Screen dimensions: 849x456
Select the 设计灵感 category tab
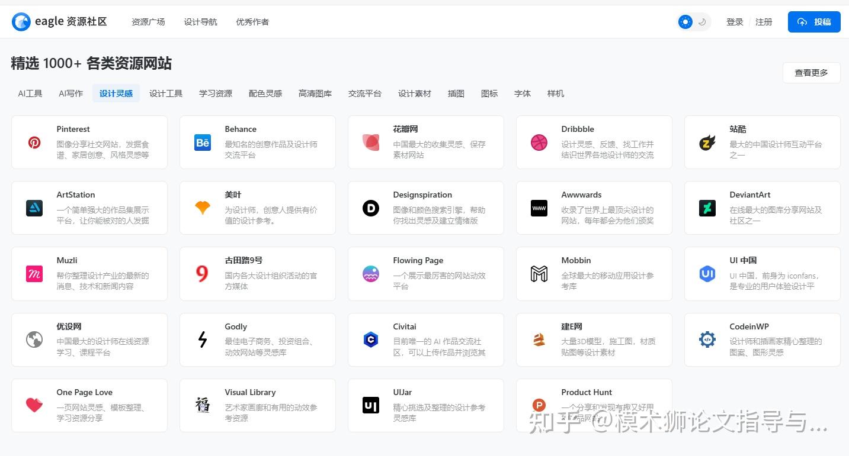tap(116, 93)
